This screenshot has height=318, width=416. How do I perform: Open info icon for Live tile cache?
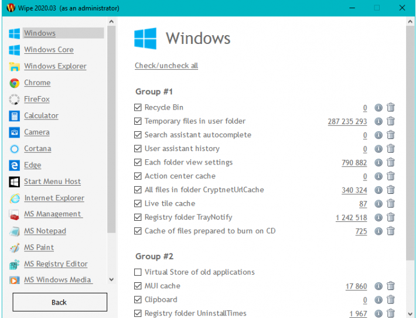click(x=379, y=204)
